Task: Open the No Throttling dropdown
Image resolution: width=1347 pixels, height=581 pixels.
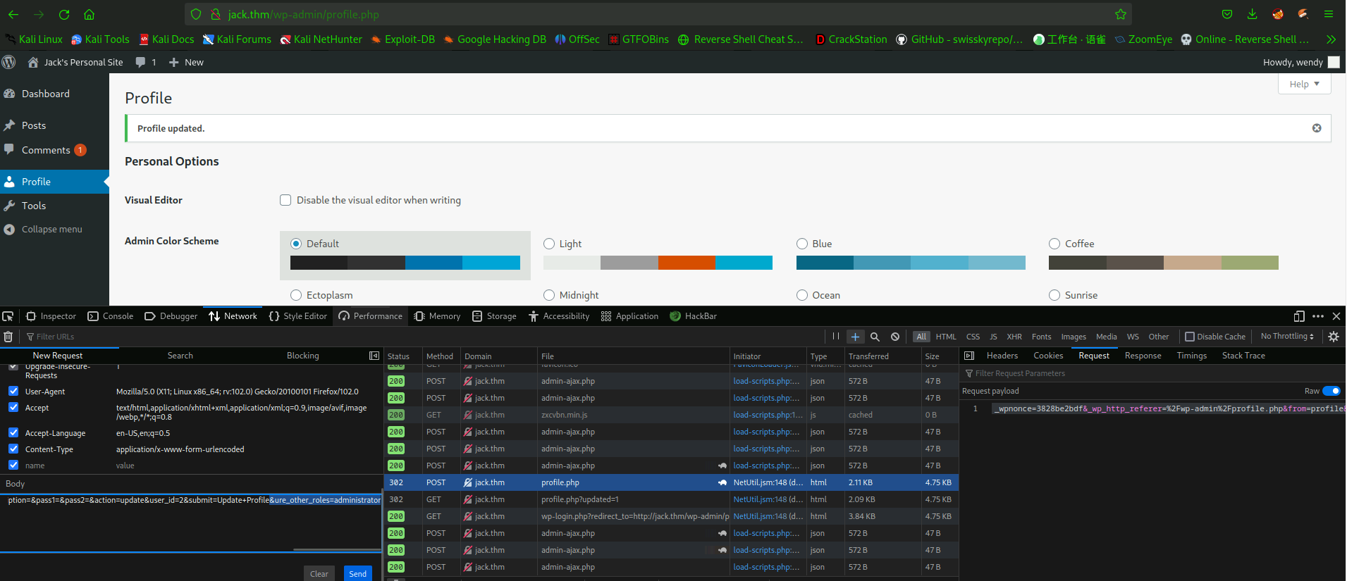Action: [x=1287, y=337]
